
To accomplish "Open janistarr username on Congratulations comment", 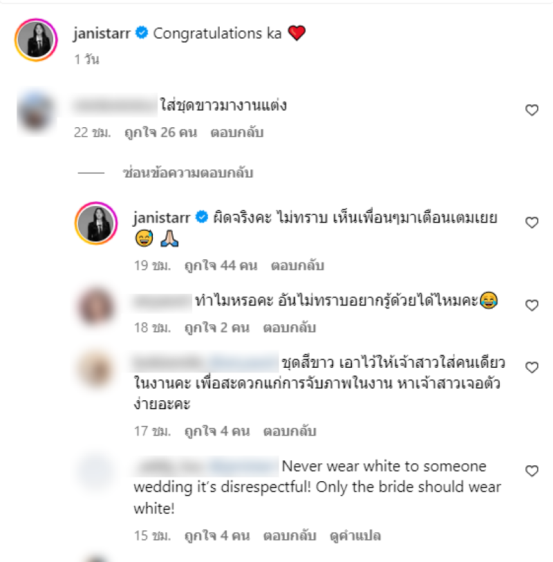I will (102, 33).
